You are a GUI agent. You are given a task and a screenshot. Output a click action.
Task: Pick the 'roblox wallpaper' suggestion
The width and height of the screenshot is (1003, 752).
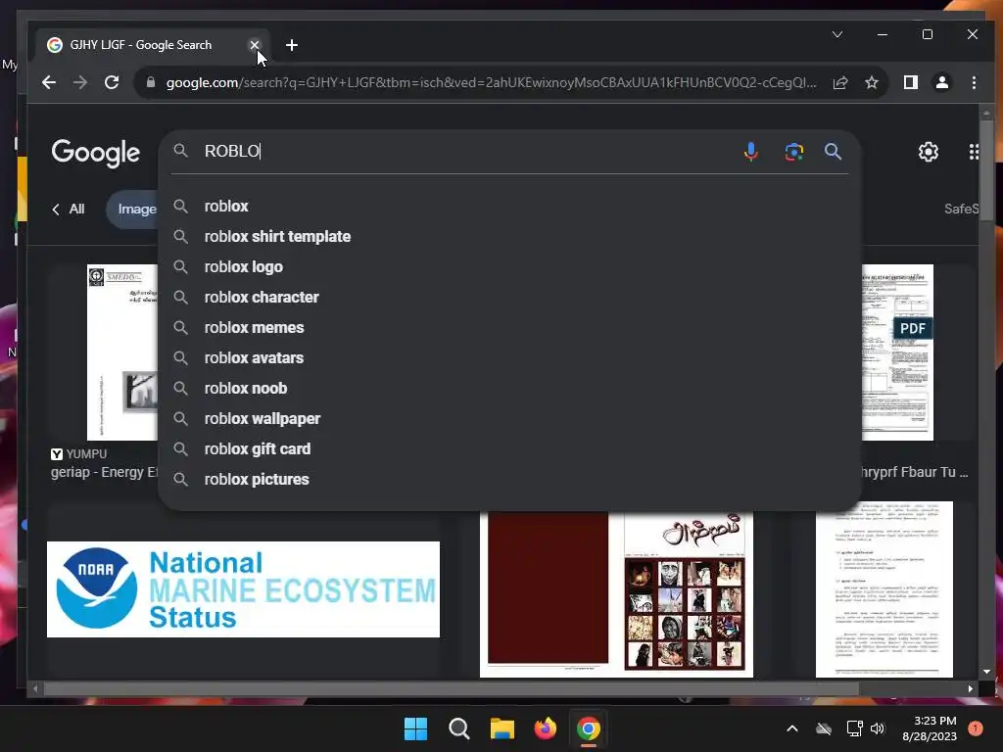509,419
